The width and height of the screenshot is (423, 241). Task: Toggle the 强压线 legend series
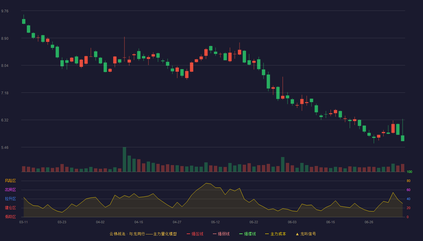point(195,234)
